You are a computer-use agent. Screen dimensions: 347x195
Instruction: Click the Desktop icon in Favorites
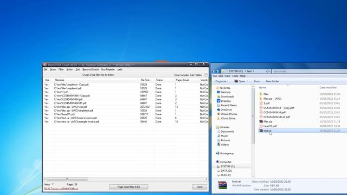tap(219, 92)
